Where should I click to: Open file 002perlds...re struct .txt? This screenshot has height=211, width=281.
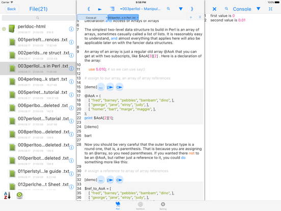coord(38,55)
